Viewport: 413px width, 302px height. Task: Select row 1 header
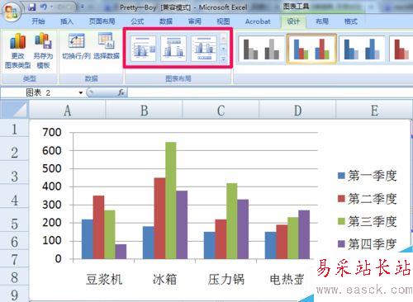(x=14, y=129)
